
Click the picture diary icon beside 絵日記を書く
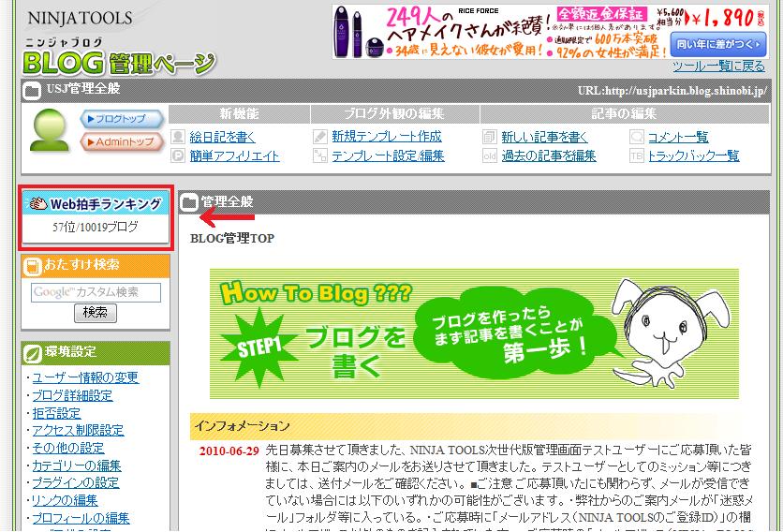[x=178, y=137]
